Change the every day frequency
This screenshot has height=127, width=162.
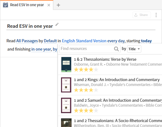116,41
